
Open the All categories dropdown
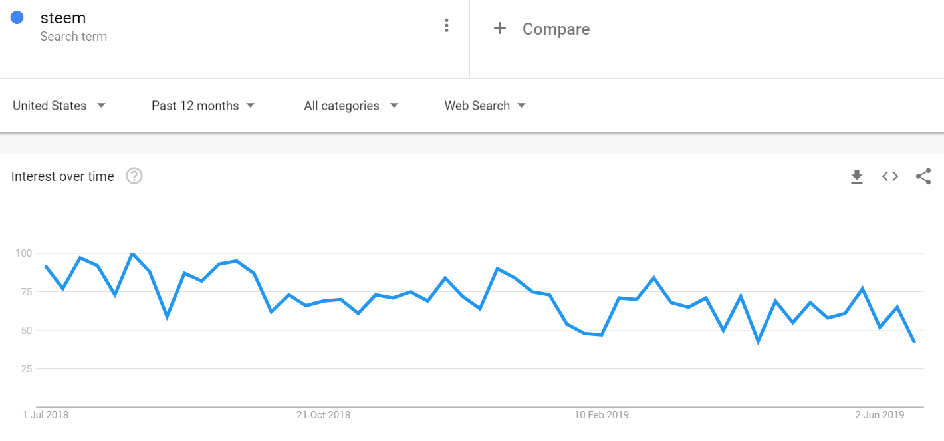click(351, 106)
